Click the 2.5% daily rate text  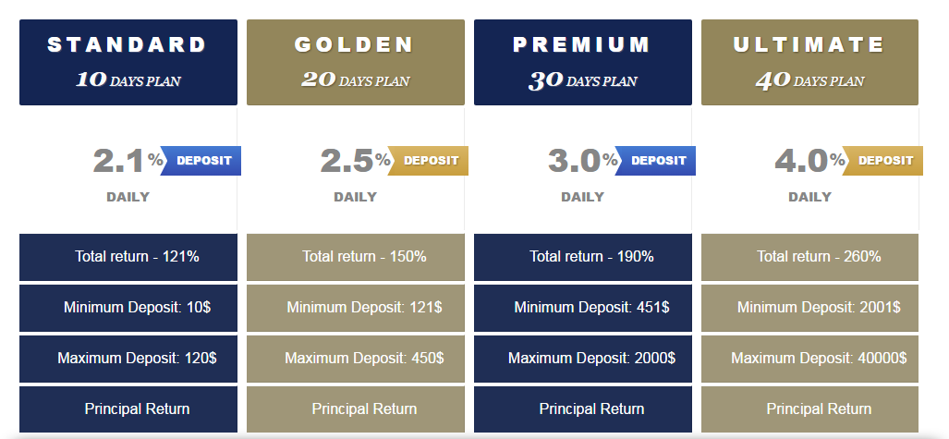click(x=355, y=161)
